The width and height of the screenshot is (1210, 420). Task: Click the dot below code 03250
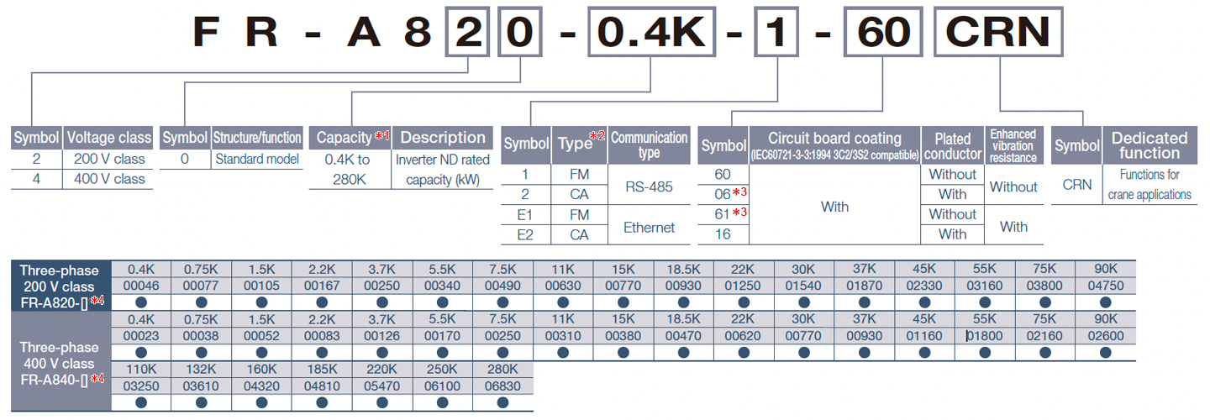(140, 402)
